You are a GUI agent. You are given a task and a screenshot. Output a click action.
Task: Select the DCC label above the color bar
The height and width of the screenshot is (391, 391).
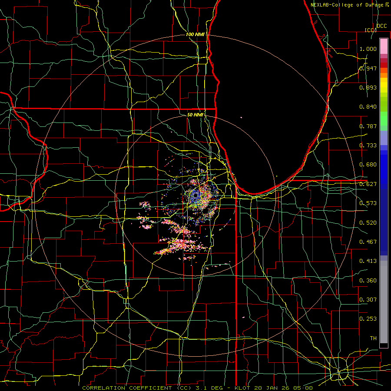point(381,26)
